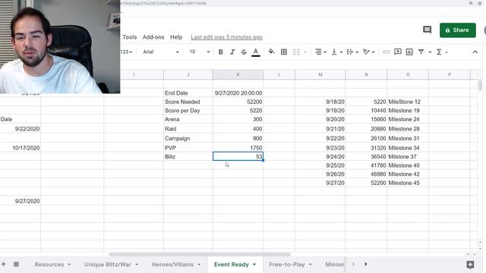
Task: Click insert link icon
Action: point(386,52)
